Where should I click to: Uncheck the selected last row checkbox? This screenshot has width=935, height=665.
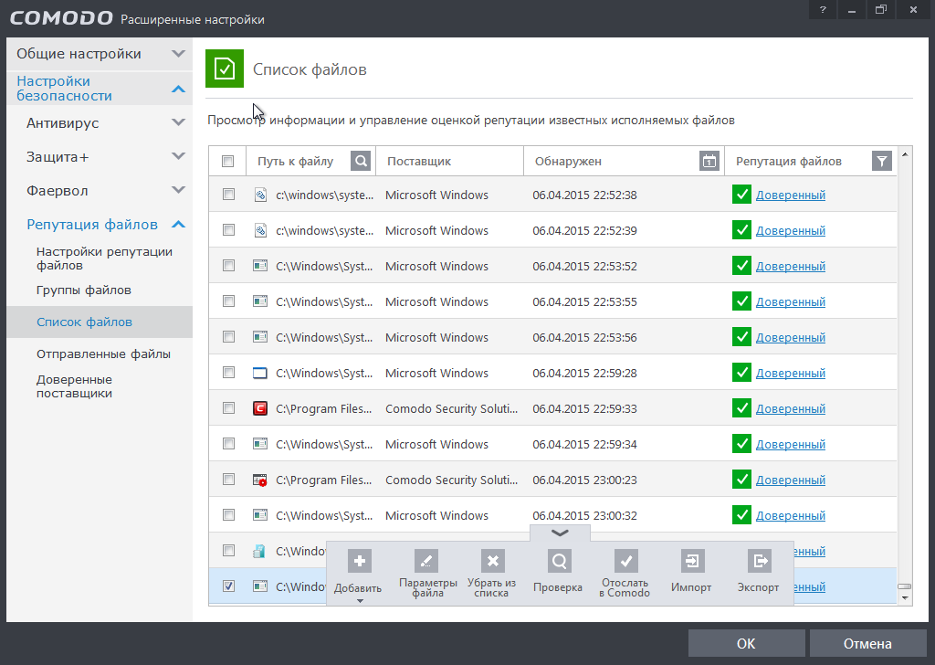(228, 586)
